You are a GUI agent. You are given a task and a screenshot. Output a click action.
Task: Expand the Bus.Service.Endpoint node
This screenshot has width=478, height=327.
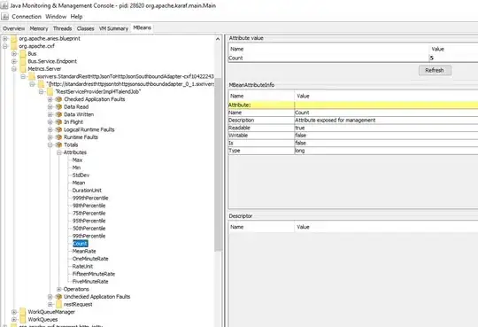pyautogui.click(x=14, y=61)
